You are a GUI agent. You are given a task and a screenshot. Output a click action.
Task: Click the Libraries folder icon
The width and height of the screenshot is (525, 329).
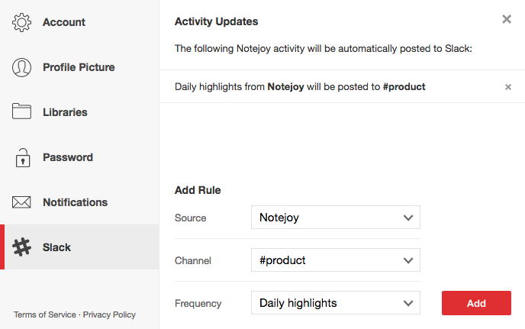(21, 112)
